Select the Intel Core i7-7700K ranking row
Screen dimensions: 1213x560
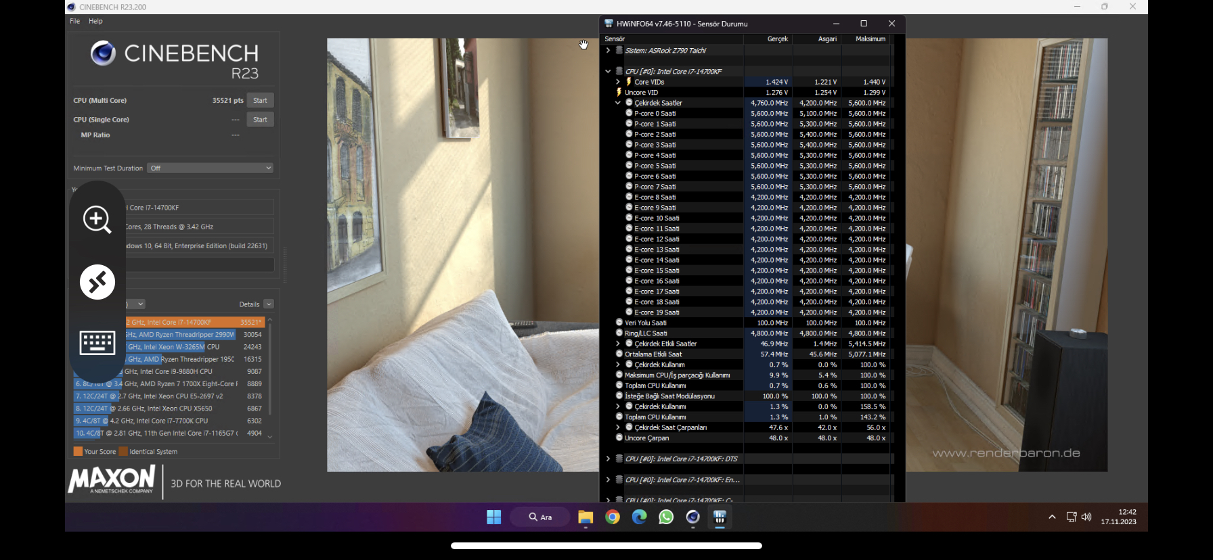(169, 421)
